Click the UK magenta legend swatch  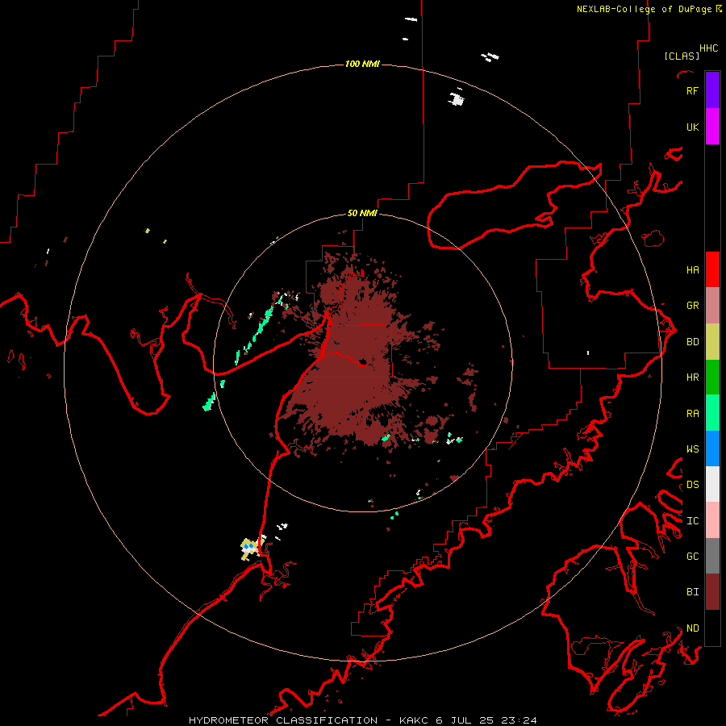click(712, 127)
